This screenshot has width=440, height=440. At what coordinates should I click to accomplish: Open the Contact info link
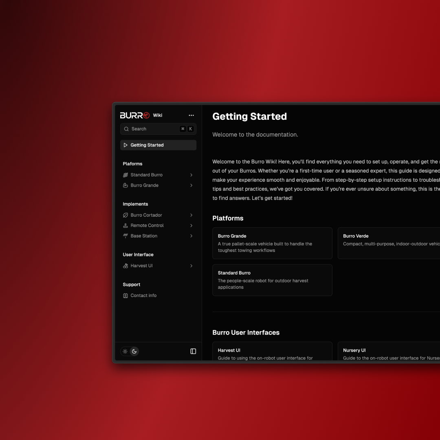point(158,295)
